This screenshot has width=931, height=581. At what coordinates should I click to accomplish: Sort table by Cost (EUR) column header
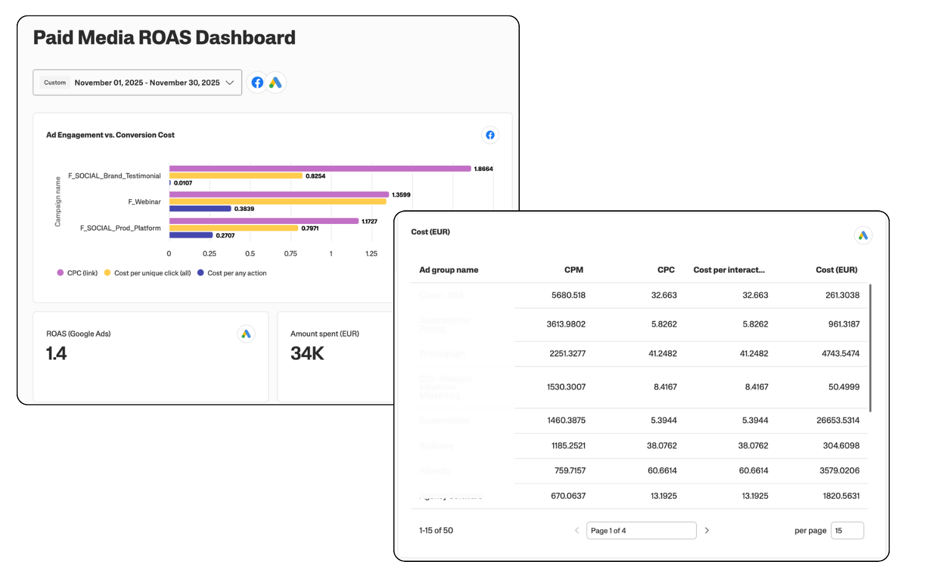pos(836,270)
